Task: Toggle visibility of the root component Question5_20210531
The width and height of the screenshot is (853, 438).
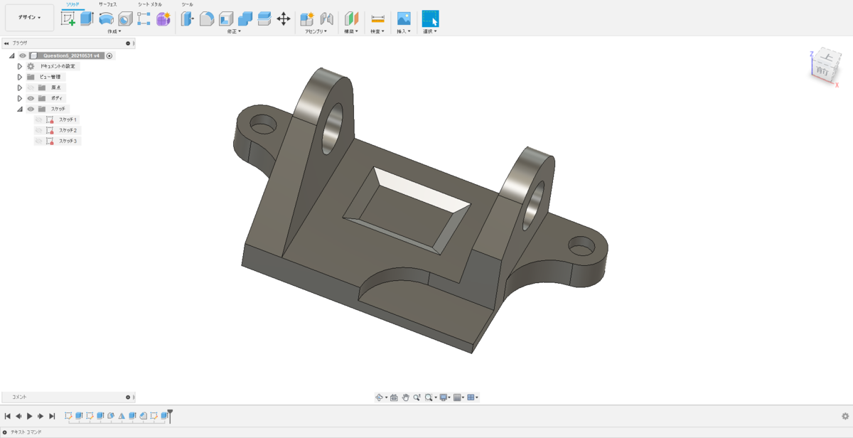Action: 23,55
